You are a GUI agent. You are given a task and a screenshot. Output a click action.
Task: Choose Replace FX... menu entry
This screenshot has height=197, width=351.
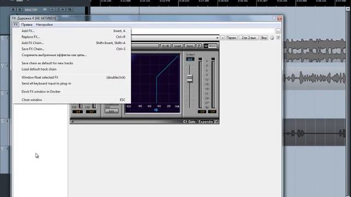pyautogui.click(x=72, y=37)
